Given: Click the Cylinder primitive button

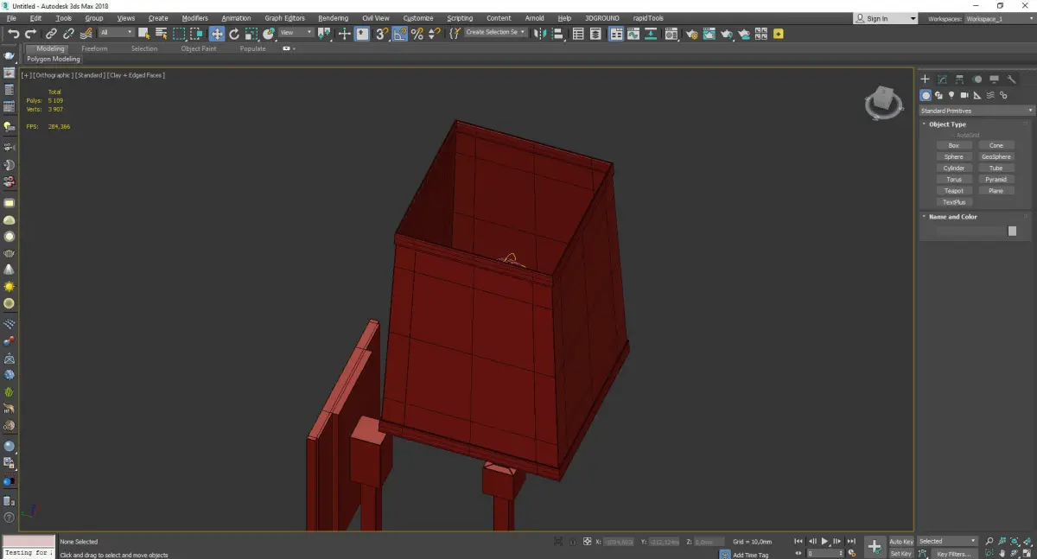Looking at the screenshot, I should (x=954, y=168).
